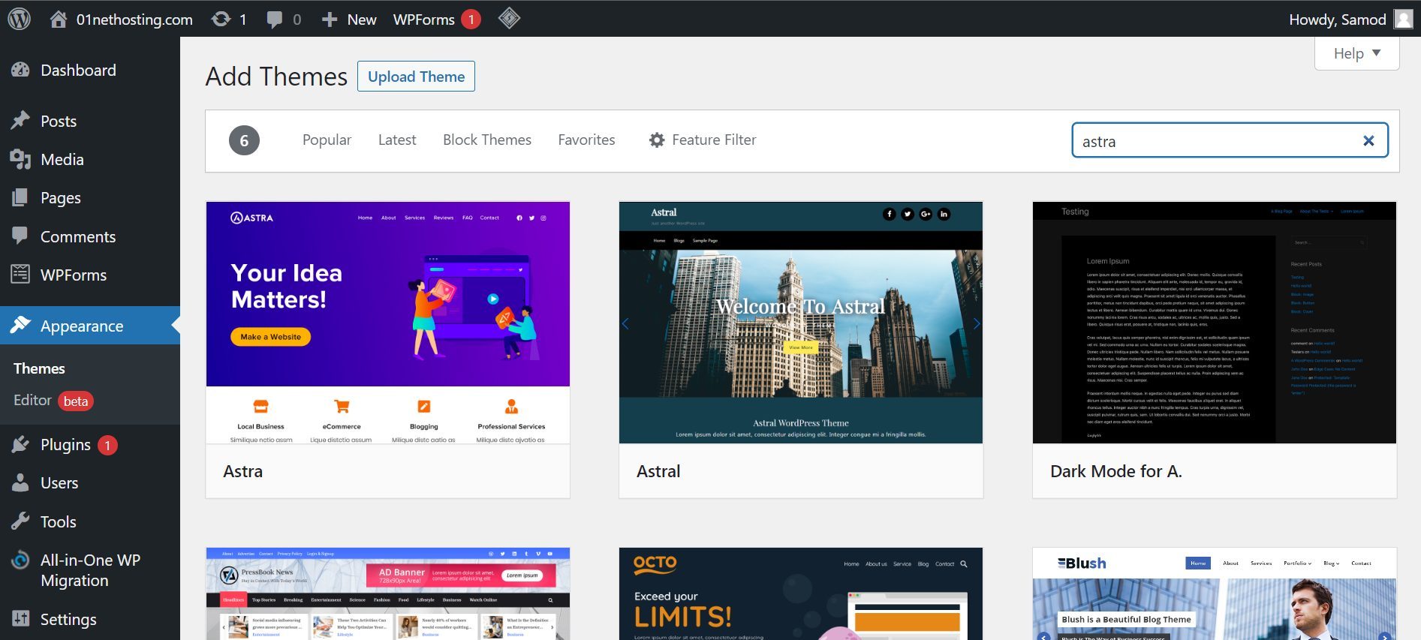Open the Astral theme screenshot
The height and width of the screenshot is (640, 1421).
click(801, 323)
